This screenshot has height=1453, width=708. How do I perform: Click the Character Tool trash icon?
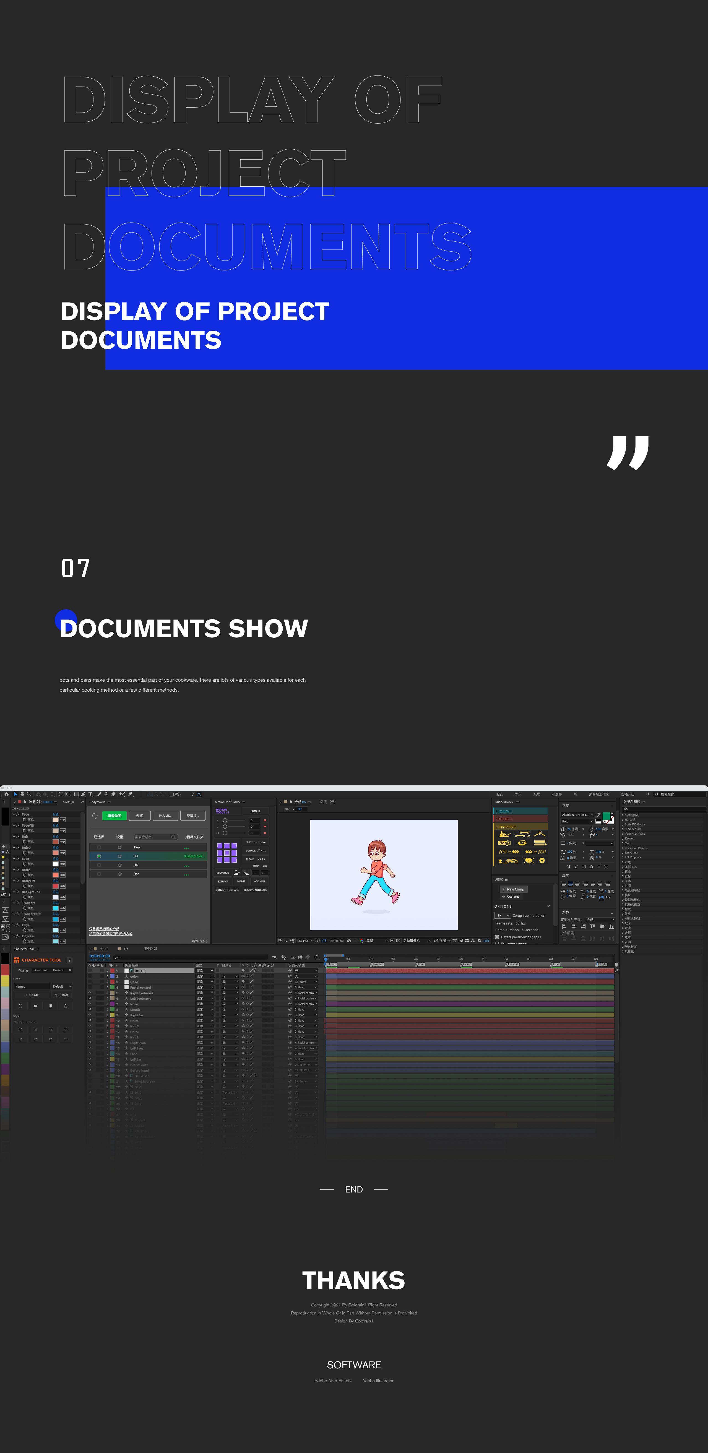tap(66, 1006)
